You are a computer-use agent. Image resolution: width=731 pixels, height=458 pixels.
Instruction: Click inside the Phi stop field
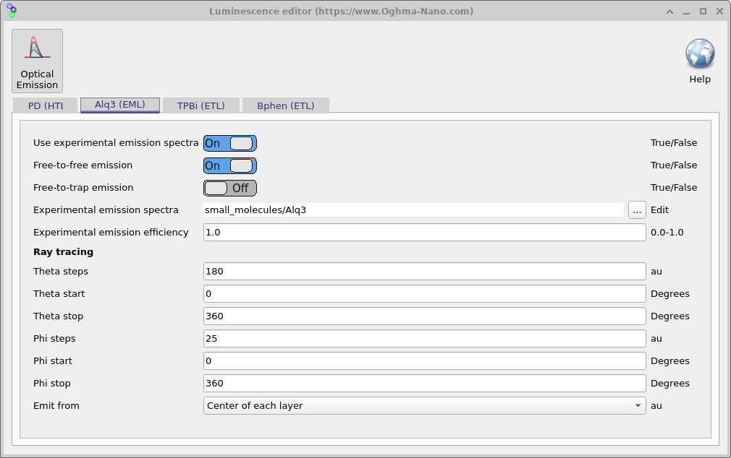coord(424,383)
